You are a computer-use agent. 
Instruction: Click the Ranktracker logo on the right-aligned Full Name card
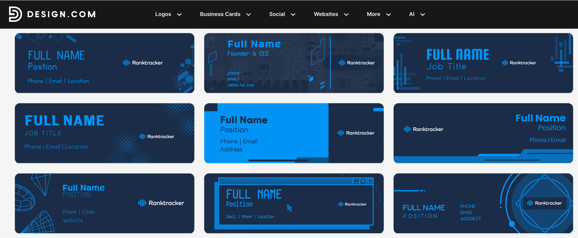pos(423,129)
